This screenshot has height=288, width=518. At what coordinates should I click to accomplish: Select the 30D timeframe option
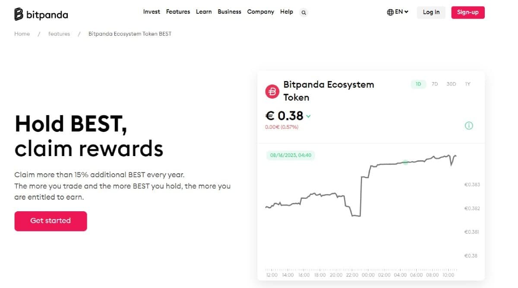click(451, 84)
